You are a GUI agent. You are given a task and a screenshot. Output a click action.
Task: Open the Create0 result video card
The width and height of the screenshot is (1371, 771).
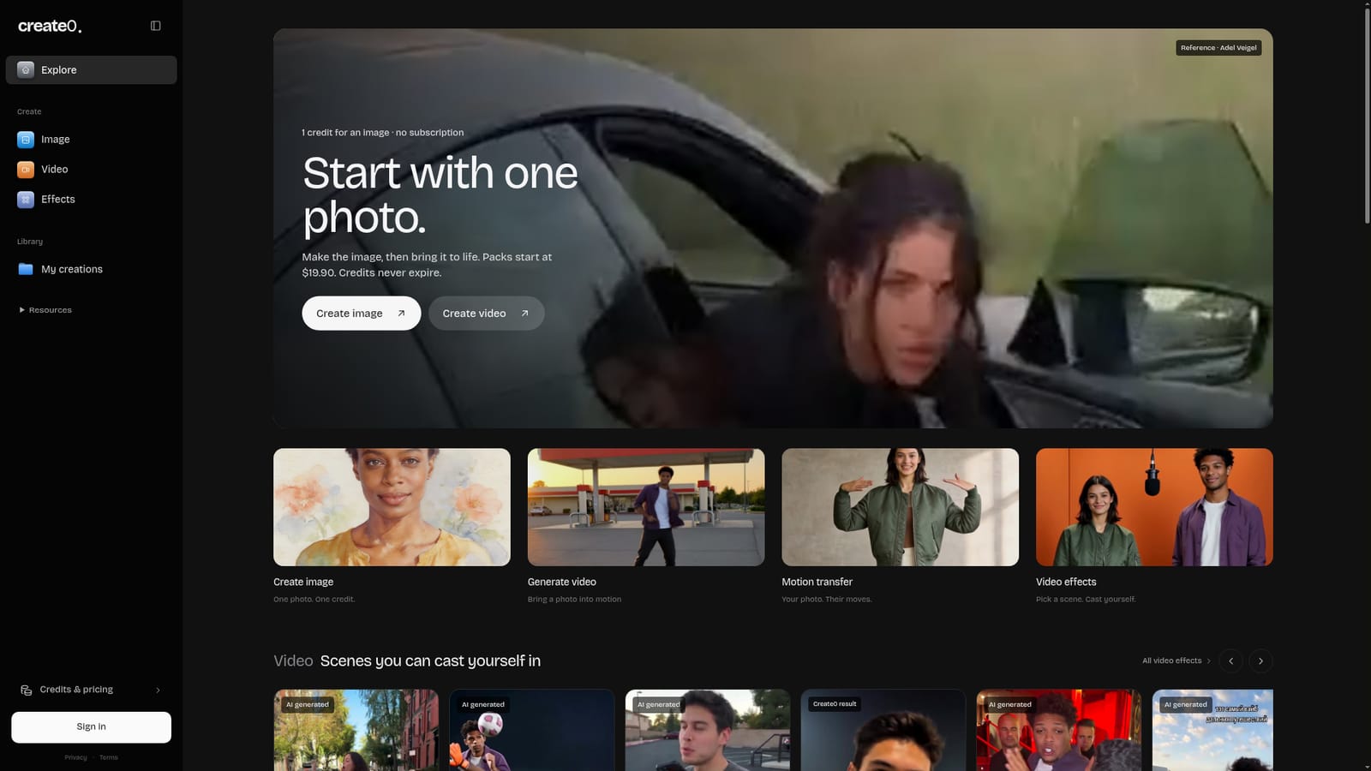[x=883, y=730]
